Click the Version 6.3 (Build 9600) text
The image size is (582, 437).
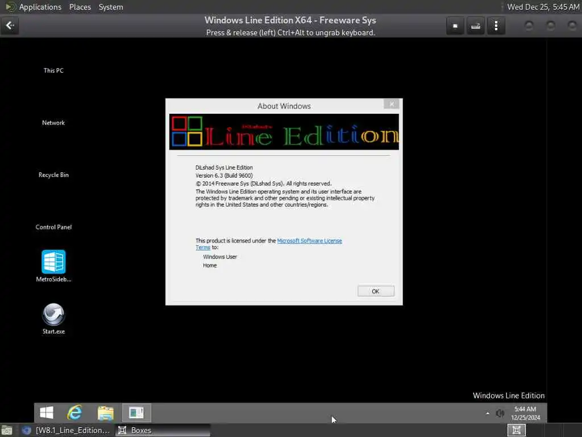click(x=224, y=175)
